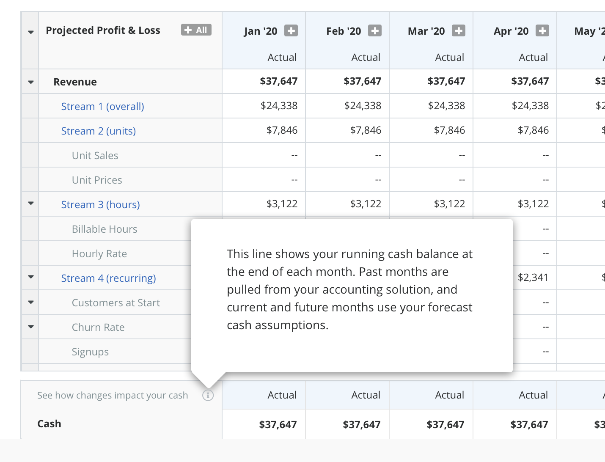Click the Apr '20 Cash value $37,647
605x462 pixels.
click(x=529, y=425)
